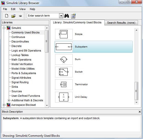Select the Math Operations library
This screenshot has width=143, height=139.
pyautogui.click(x=21, y=60)
